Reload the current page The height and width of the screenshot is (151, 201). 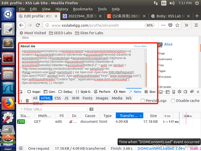pyautogui.click(x=38, y=25)
